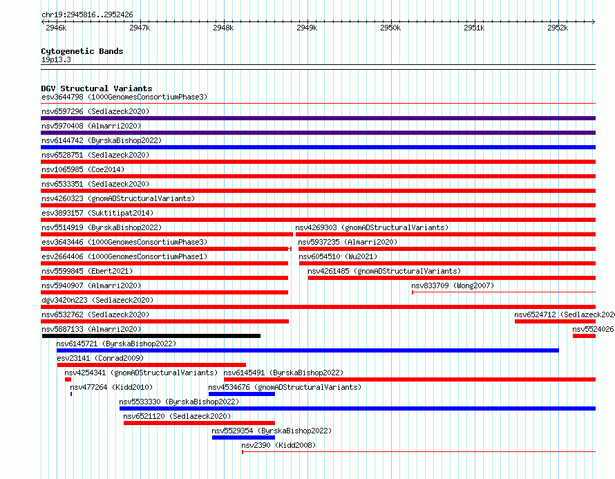This screenshot has height=479, width=615.
Task: Click the 2951k ruler position
Action: [x=474, y=28]
